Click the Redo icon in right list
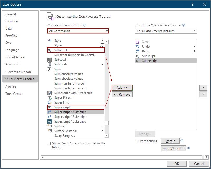Image resolution: width=211 pixels, height=169 pixels. 137,51
